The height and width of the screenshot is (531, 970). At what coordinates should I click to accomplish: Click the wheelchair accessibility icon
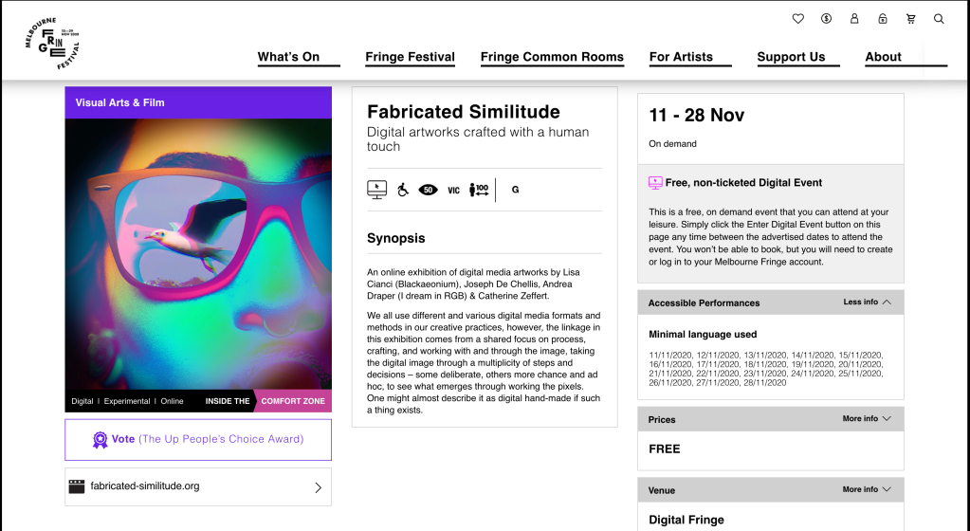coord(402,190)
